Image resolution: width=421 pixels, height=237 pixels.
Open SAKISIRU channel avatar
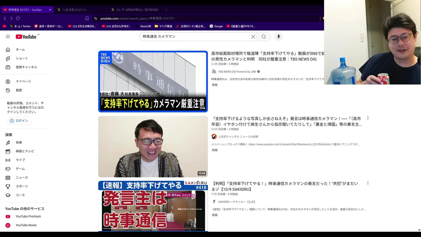(214, 201)
